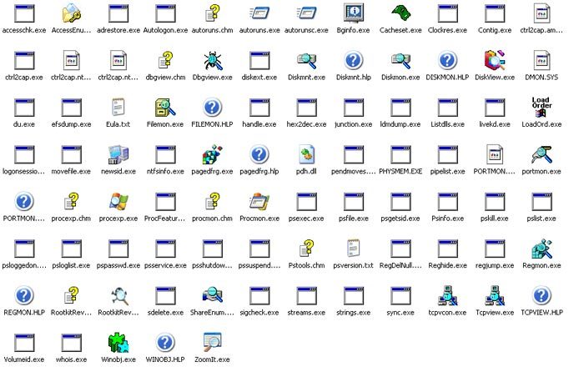Click the Filemon.exe cabinet icon
584x382 pixels.
[165, 108]
